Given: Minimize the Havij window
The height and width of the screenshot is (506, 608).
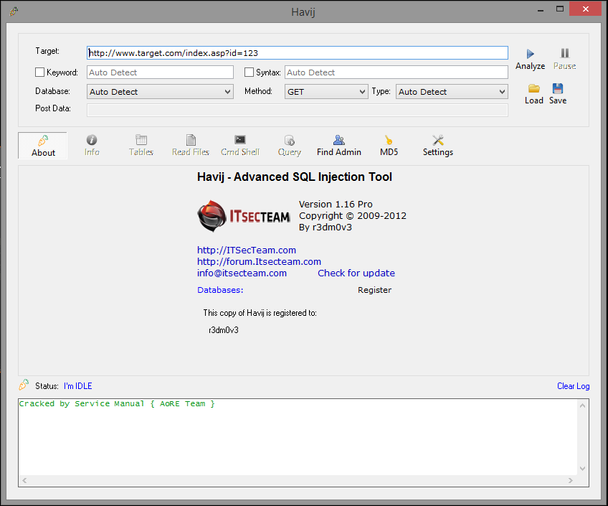Looking at the screenshot, I should coord(541,9).
